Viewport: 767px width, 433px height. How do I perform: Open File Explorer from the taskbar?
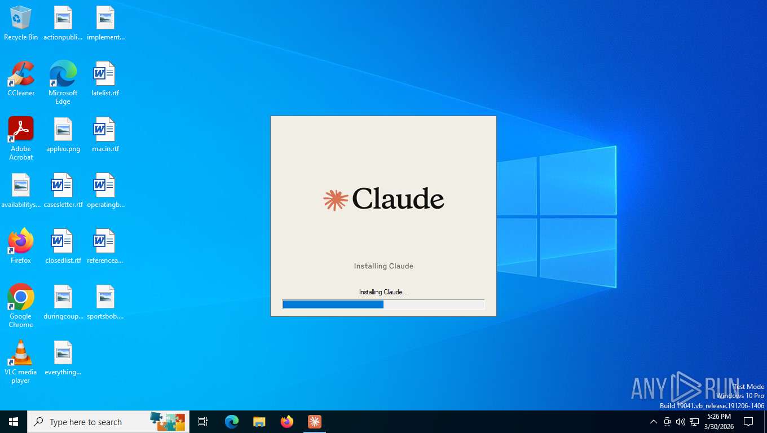(259, 422)
